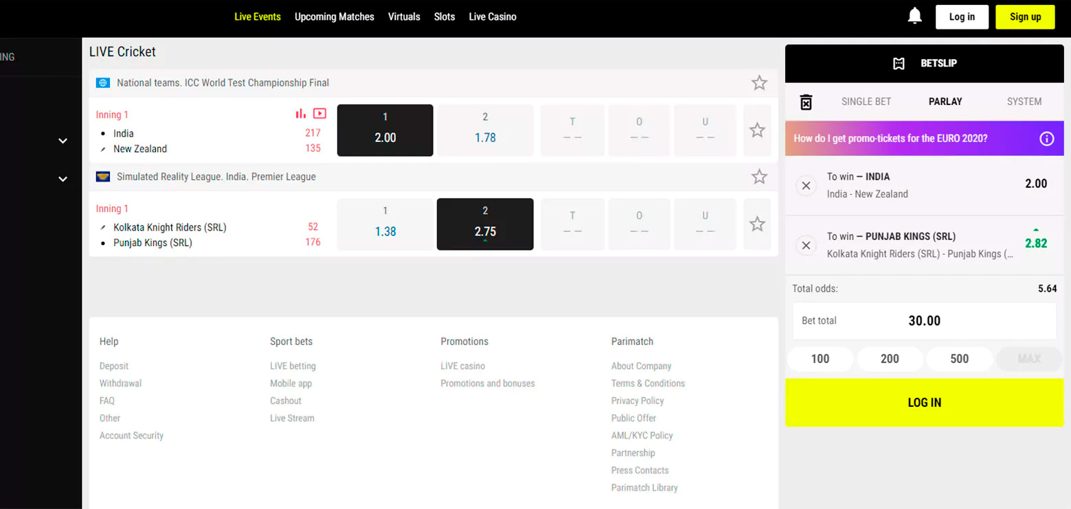The height and width of the screenshot is (509, 1071).
Task: Select the Parlay tab
Action: pos(945,102)
